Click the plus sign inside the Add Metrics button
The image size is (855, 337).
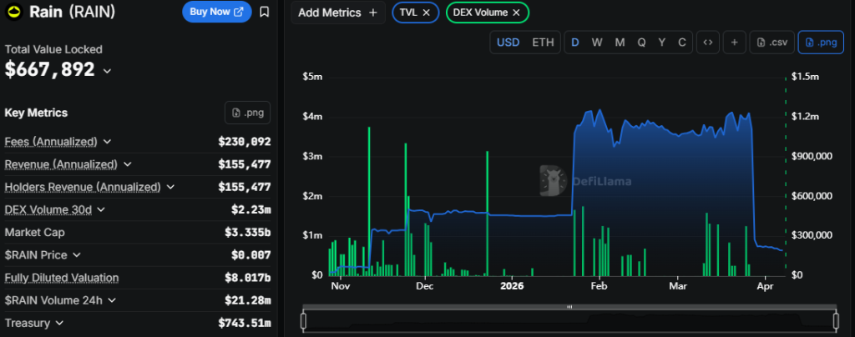[x=373, y=13]
